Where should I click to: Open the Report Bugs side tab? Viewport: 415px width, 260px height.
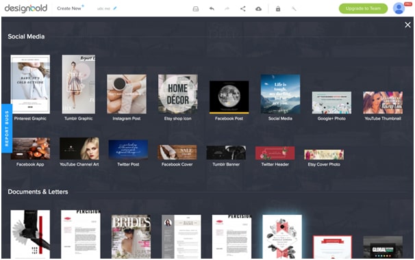pos(7,128)
